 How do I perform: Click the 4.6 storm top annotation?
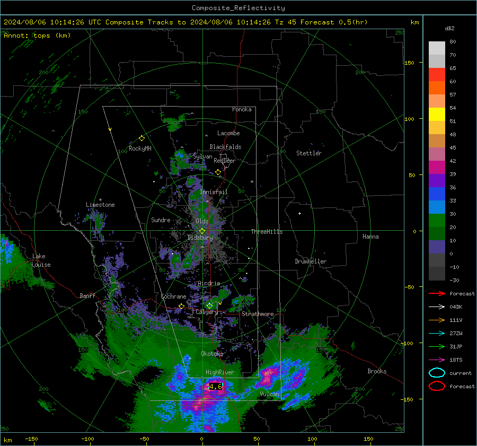click(x=216, y=386)
